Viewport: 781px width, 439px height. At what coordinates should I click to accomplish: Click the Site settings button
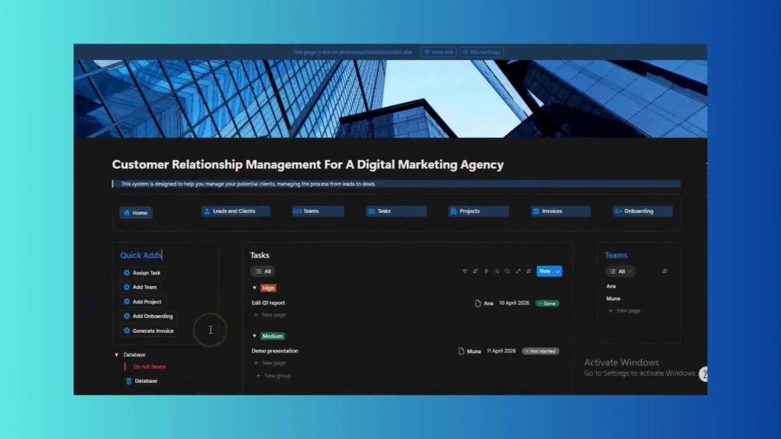point(482,52)
